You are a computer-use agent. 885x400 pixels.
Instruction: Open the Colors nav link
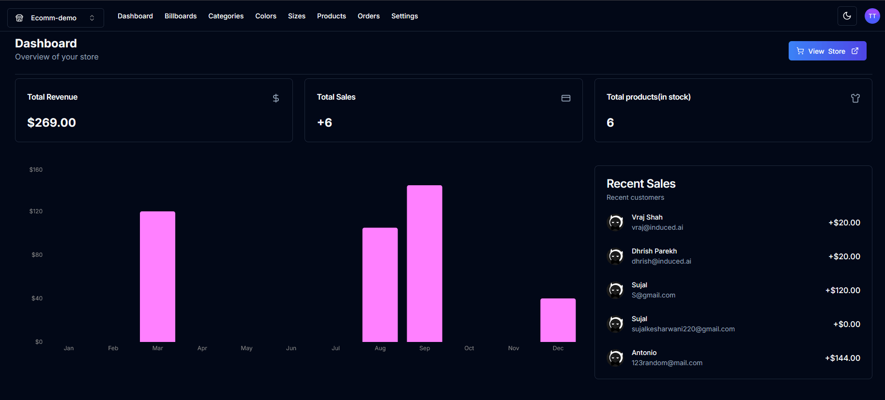(265, 16)
